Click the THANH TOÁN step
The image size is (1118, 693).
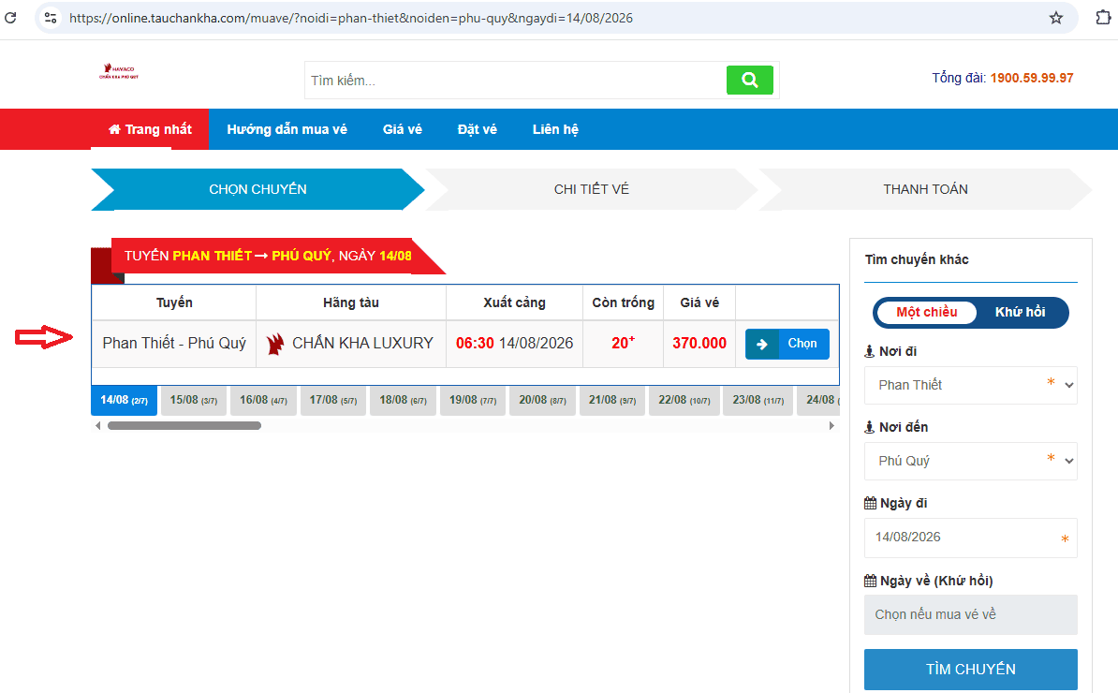point(925,189)
